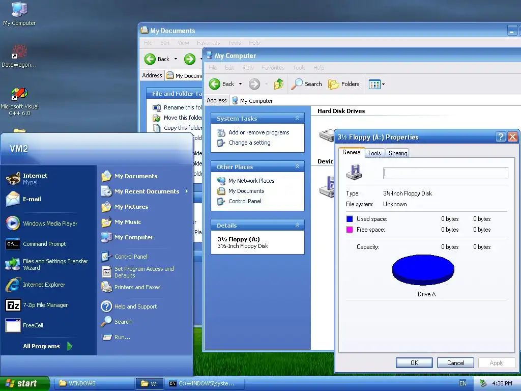Click the blue Used space swatch
521x391 pixels.
tap(350, 219)
